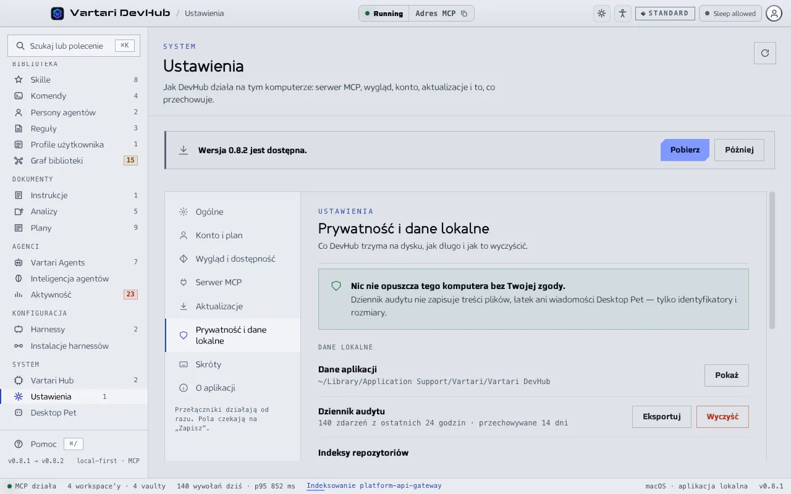Screen dimensions: 791x494
Task: Open Inteligencja agentów in the sidebar
Action: 74,278
